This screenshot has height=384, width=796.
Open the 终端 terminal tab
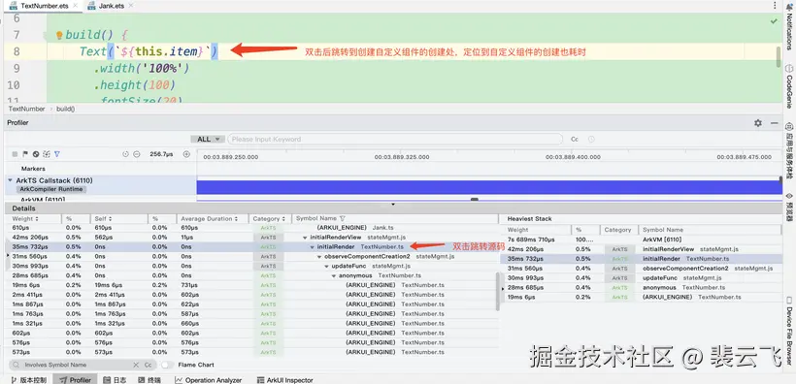click(x=149, y=380)
